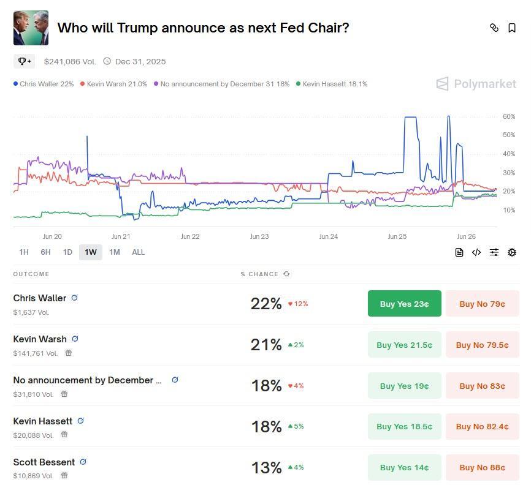Select the 1H time range

[24, 252]
